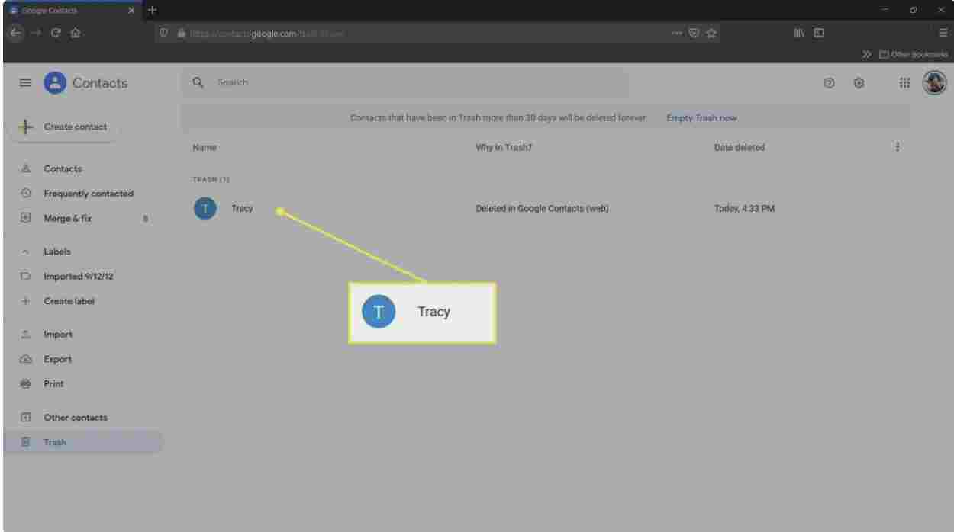The image size is (954, 532).
Task: Open the three-dot list options menu
Action: [x=898, y=147]
